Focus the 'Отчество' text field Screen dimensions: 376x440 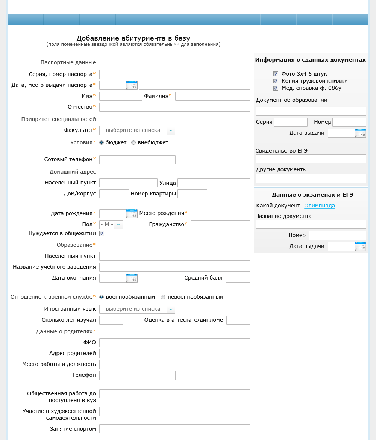click(174, 107)
